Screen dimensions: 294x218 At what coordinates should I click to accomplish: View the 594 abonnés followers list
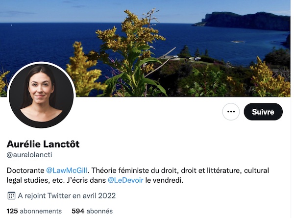click(92, 211)
